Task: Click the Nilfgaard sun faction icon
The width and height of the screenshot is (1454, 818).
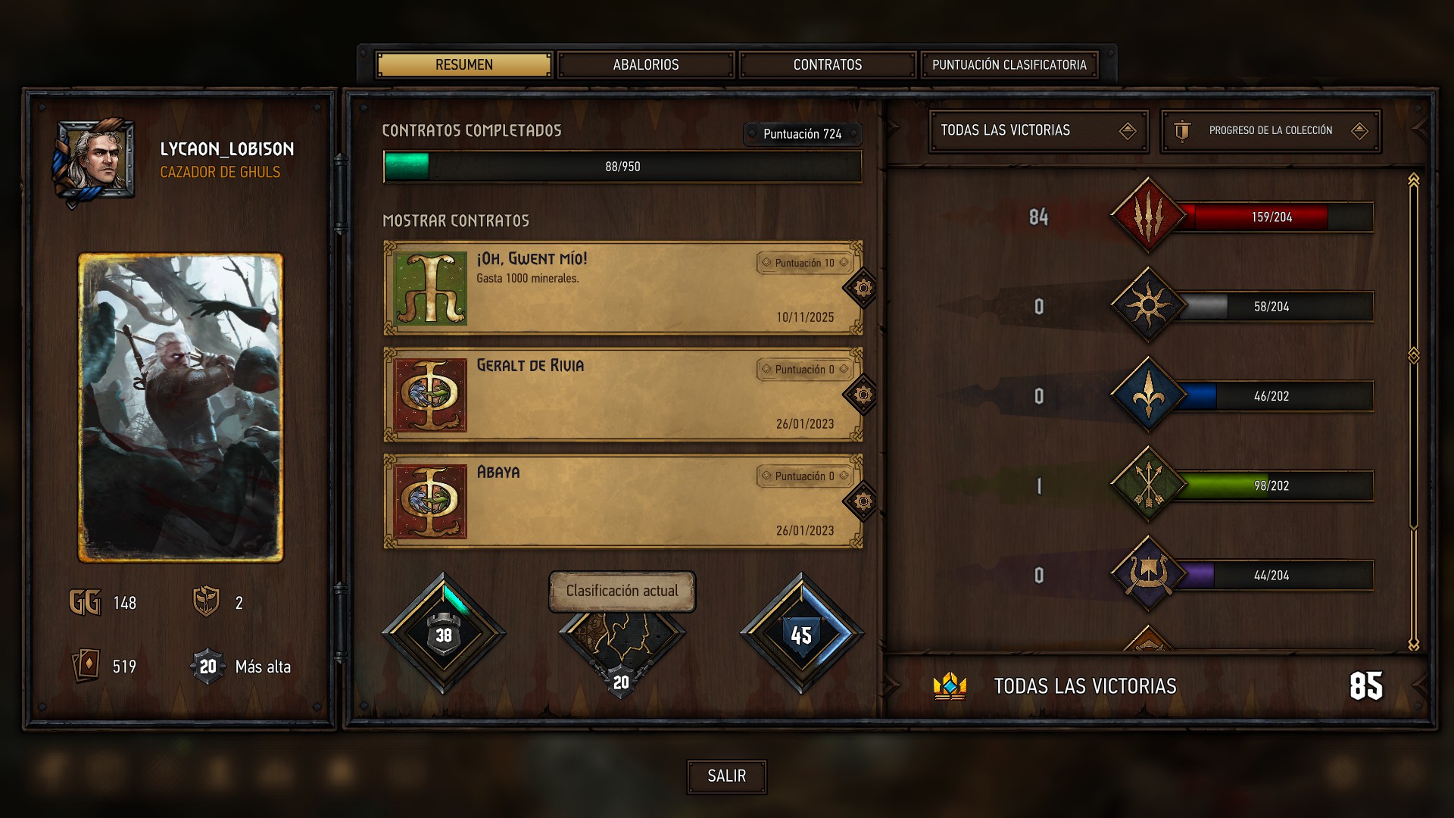Action: point(1148,306)
